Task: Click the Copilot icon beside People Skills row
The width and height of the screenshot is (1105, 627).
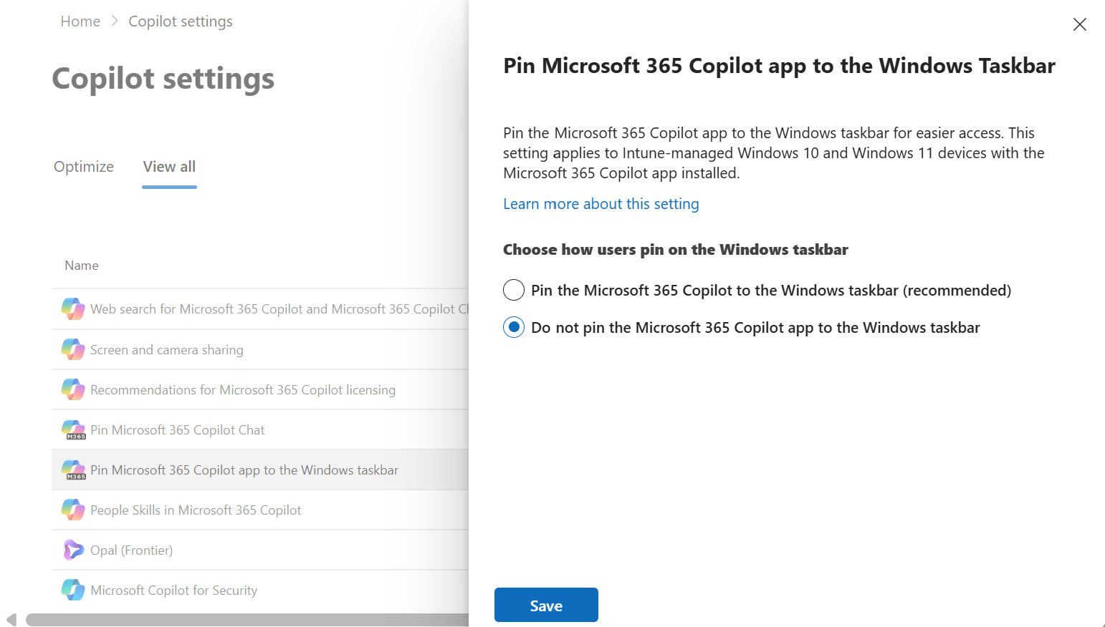Action: point(73,510)
